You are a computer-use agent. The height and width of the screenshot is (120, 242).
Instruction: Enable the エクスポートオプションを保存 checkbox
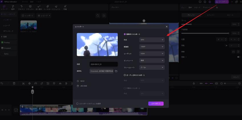tap(77, 103)
